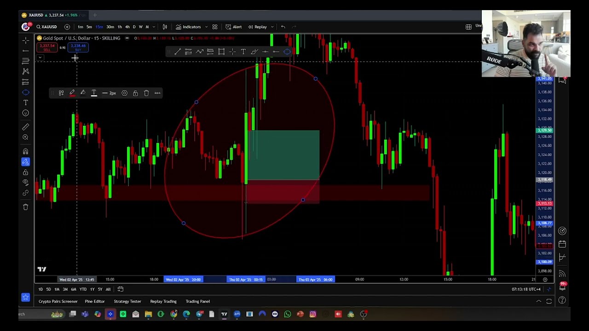
Task: Open the layout setup grid icon
Action: [468, 27]
